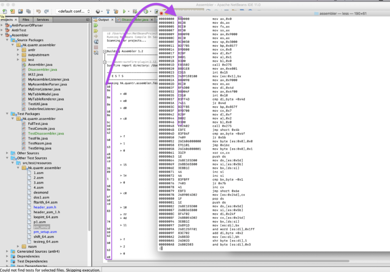Click the Profile Project toolbar icon
The image size is (390, 272).
point(146,11)
